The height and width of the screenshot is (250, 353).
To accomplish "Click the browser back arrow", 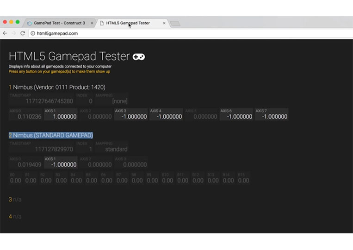I will point(5,33).
